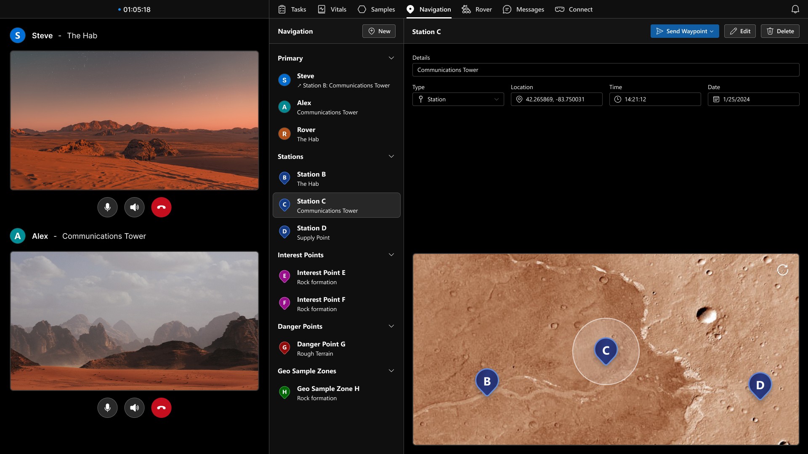
Task: Select Geo Sample Zone H green pin
Action: tap(284, 393)
